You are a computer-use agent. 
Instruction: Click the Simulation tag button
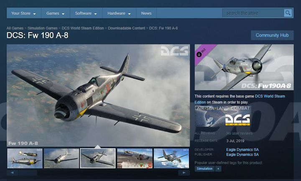tap(205, 169)
